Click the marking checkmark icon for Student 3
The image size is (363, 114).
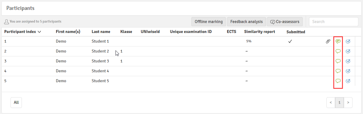click(x=348, y=61)
